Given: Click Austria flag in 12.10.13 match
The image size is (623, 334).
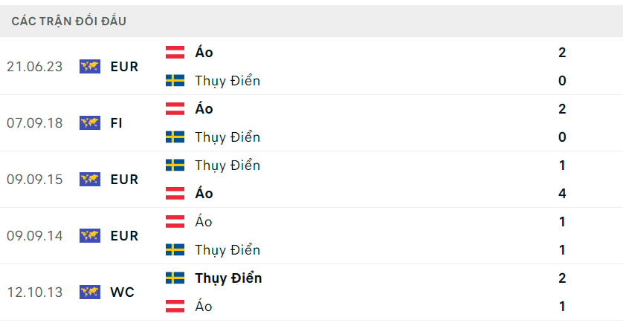Looking at the screenshot, I should (x=175, y=307).
